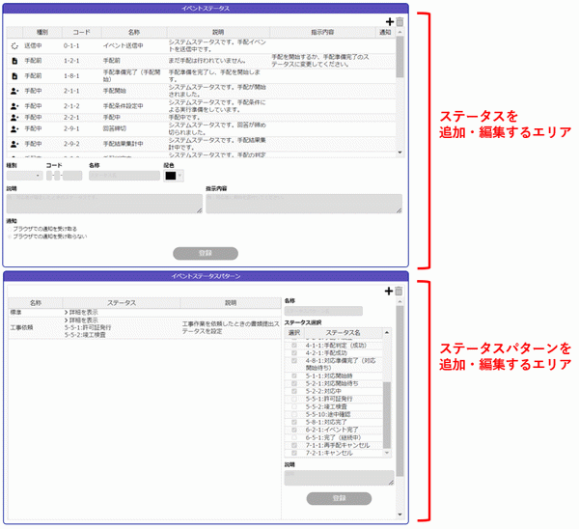Viewport: 579px width, 529px height.
Task: Click the spinner icon for イベント送信中 row
Action: (14, 45)
